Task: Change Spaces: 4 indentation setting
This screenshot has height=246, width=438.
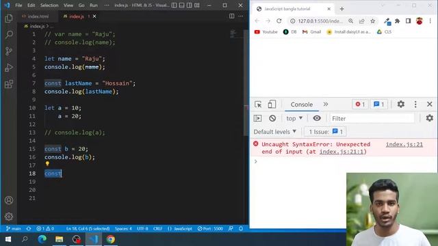Action: 123,229
